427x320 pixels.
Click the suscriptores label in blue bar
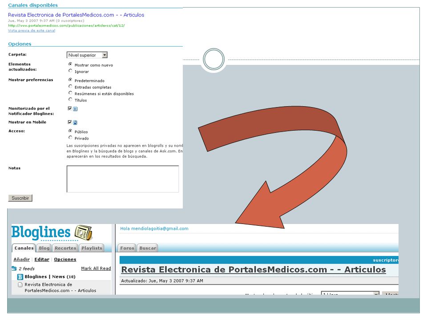(x=386, y=260)
